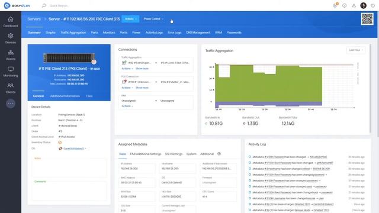This screenshot has width=379, height=213.
Task: Click the red status badge on server image
Action: click(x=94, y=62)
